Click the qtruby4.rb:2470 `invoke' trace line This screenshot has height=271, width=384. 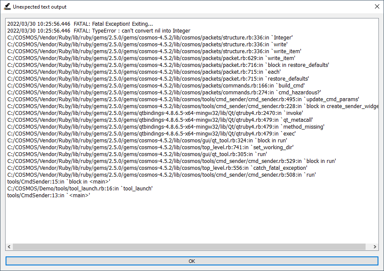pyautogui.click(x=155, y=113)
